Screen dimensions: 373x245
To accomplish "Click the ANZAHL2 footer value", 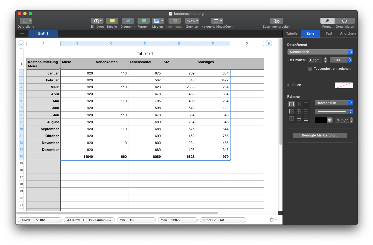I will 223,220.
